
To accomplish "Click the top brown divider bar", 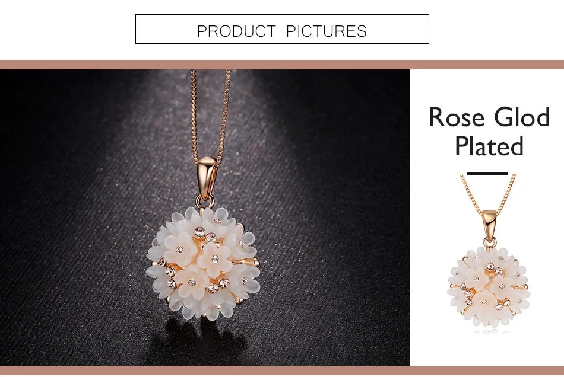I will tap(282, 65).
